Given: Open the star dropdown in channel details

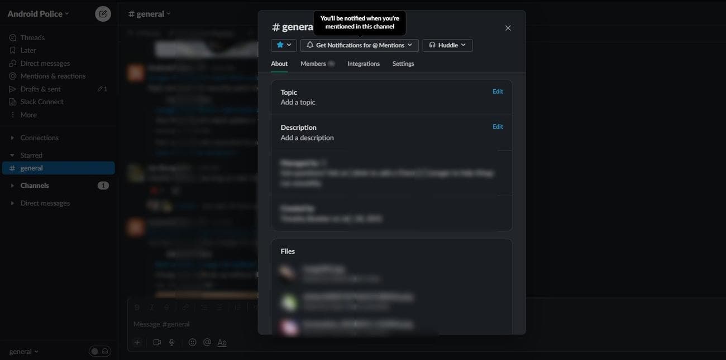Looking at the screenshot, I should (x=284, y=45).
